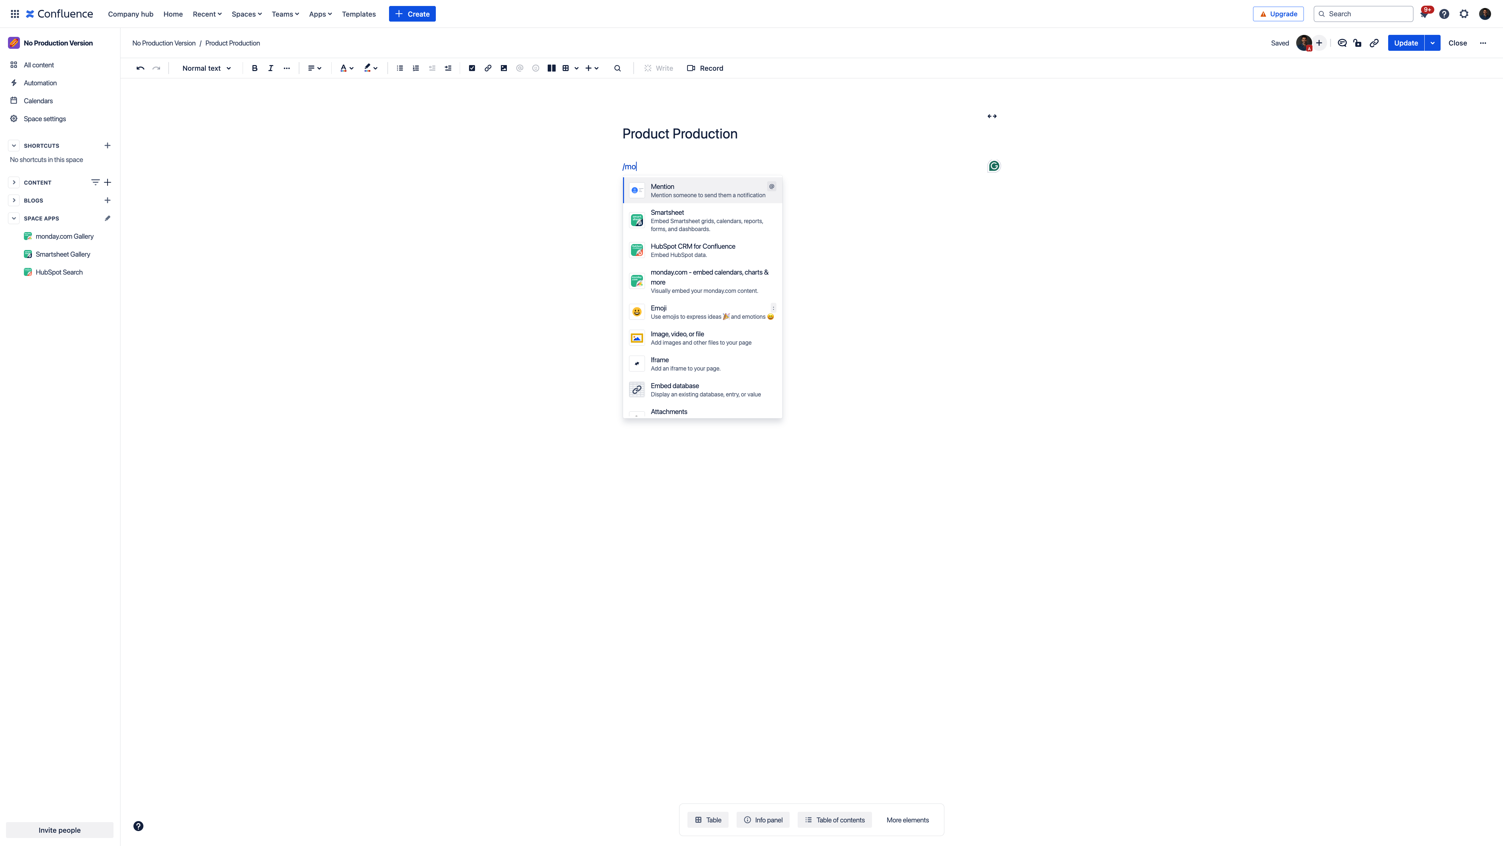Viewport: 1503px width, 846px height.
Task: Open the text color picker
Action: (347, 68)
